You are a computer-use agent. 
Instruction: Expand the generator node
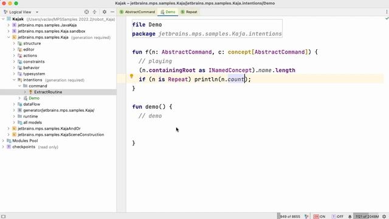tap(14, 110)
